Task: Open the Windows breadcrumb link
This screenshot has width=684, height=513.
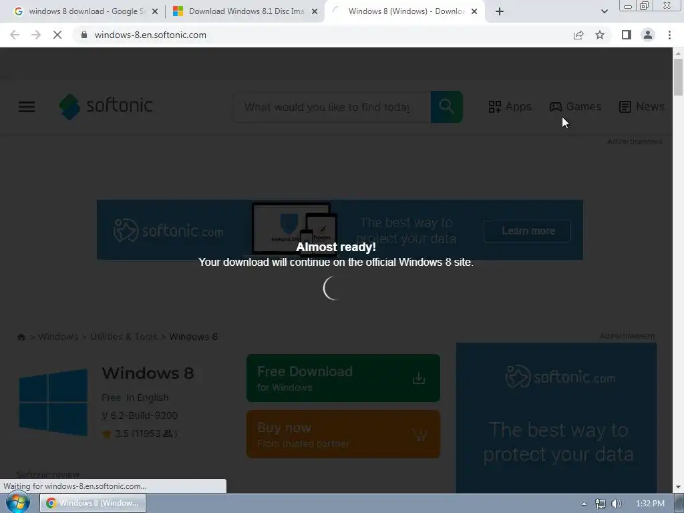Action: point(59,337)
